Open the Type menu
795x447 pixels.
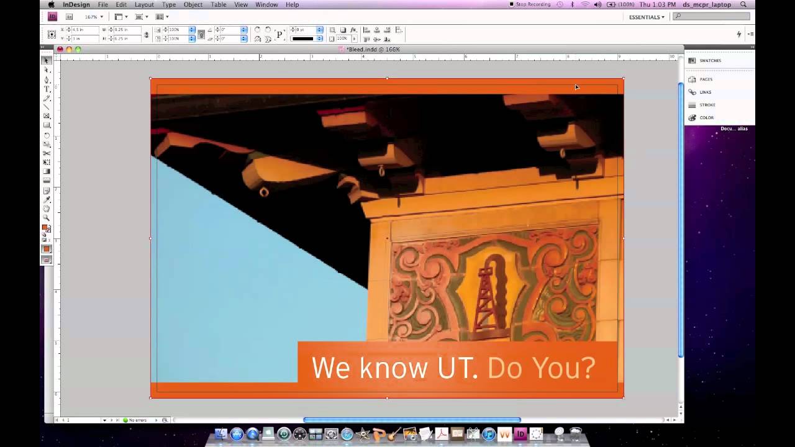pos(169,4)
